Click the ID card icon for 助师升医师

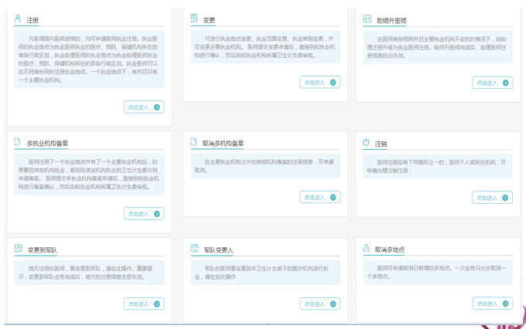(367, 19)
